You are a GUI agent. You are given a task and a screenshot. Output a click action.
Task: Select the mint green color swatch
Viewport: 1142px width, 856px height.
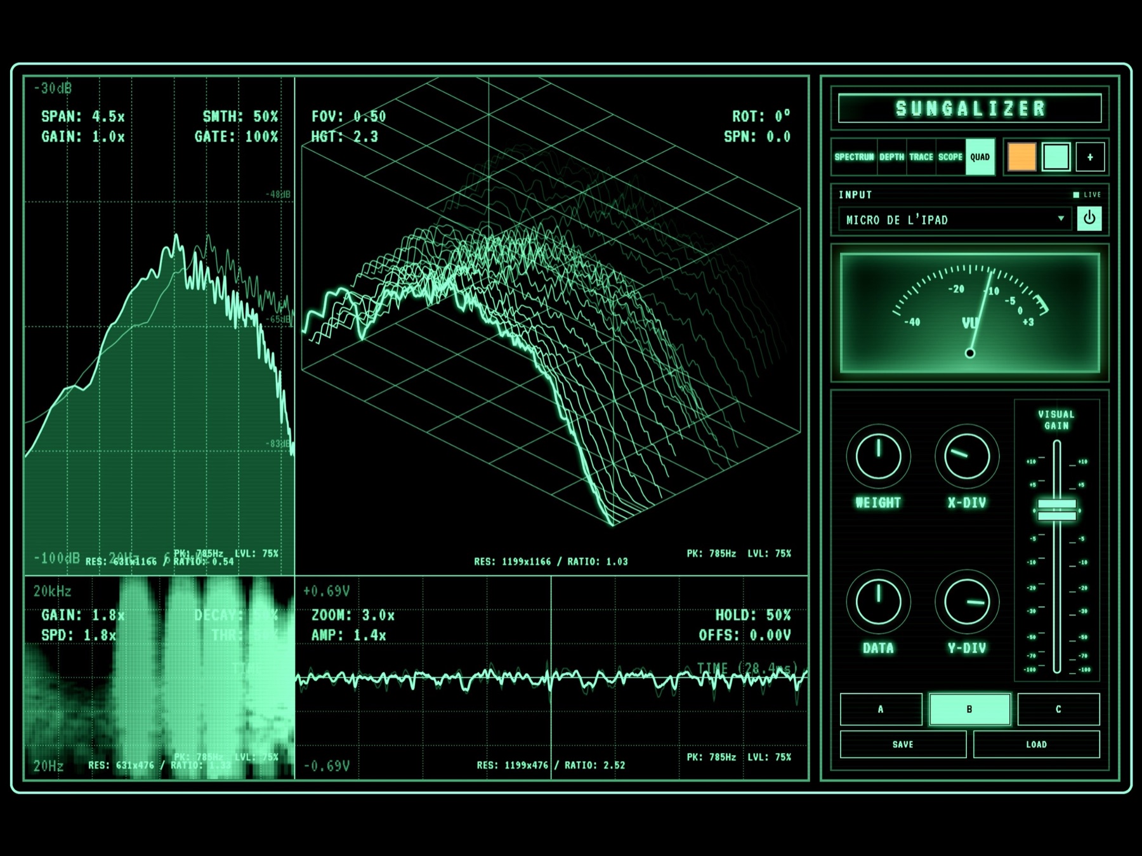coord(1056,157)
